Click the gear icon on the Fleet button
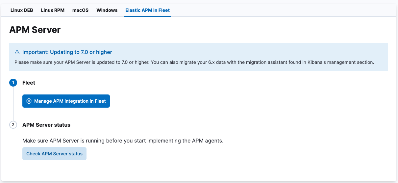This screenshot has width=398, height=183. (29, 101)
